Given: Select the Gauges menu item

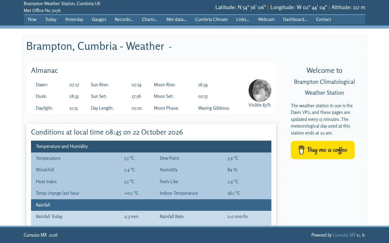Looking at the screenshot, I should click(99, 19).
